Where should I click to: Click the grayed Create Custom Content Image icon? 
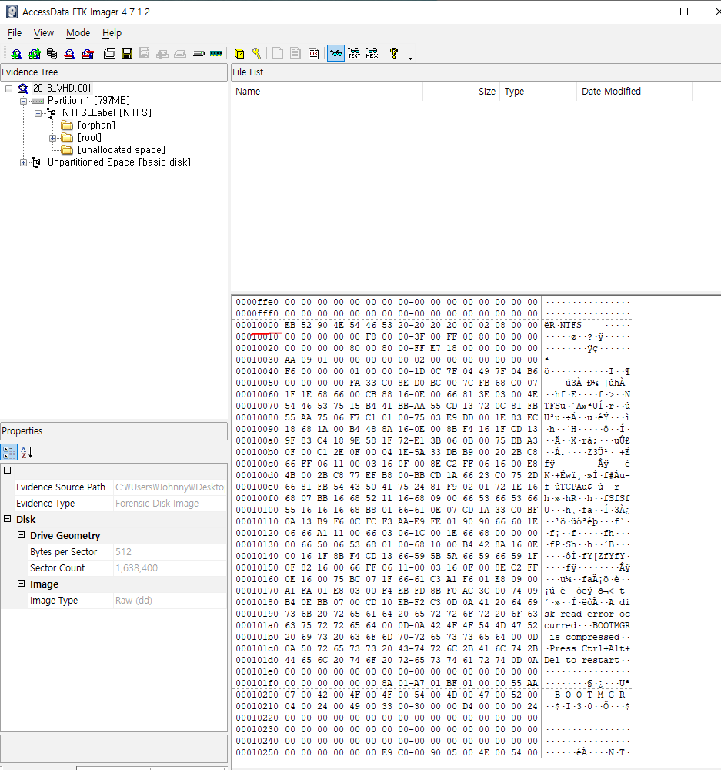tap(180, 54)
